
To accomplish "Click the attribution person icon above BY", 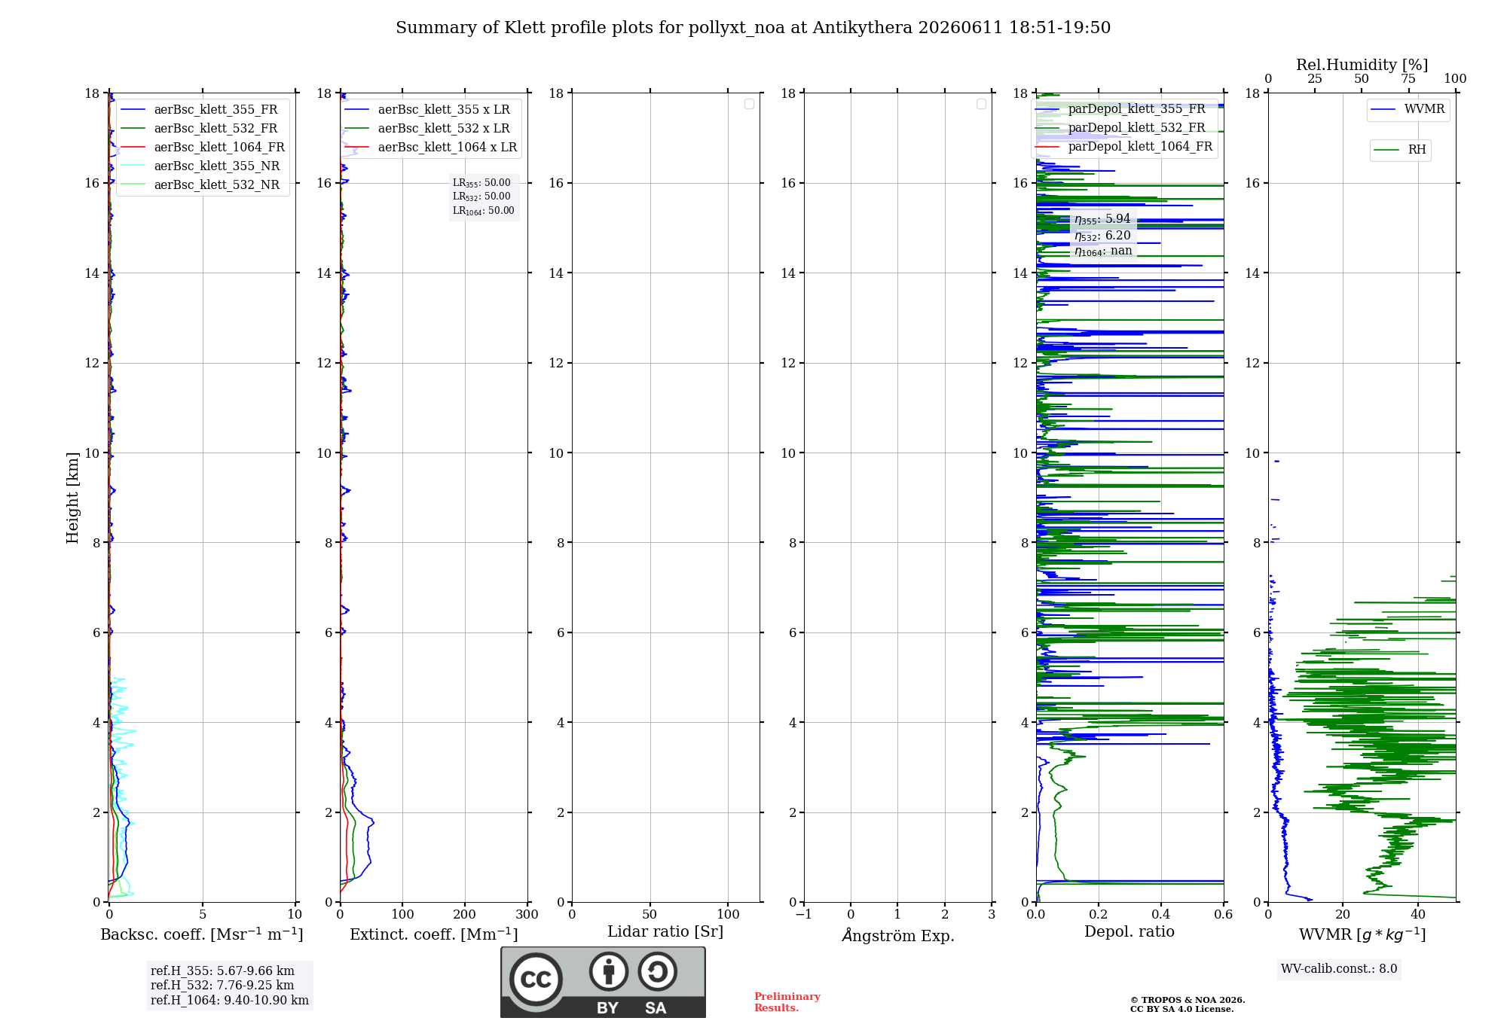I will click(609, 971).
